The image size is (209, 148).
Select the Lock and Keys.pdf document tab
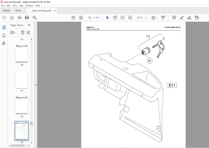41,11
